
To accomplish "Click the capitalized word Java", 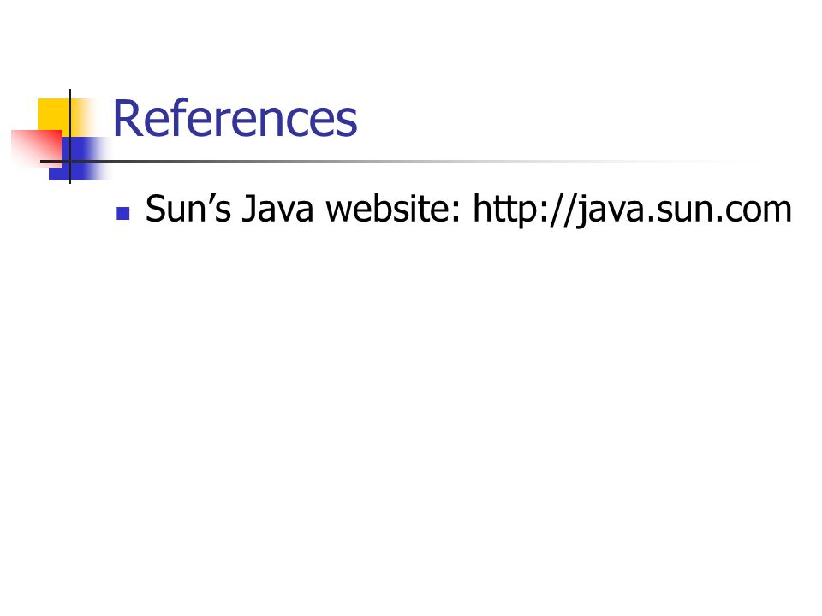I will point(277,209).
